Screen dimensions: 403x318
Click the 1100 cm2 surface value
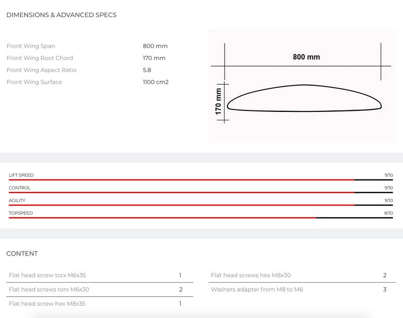pos(156,82)
